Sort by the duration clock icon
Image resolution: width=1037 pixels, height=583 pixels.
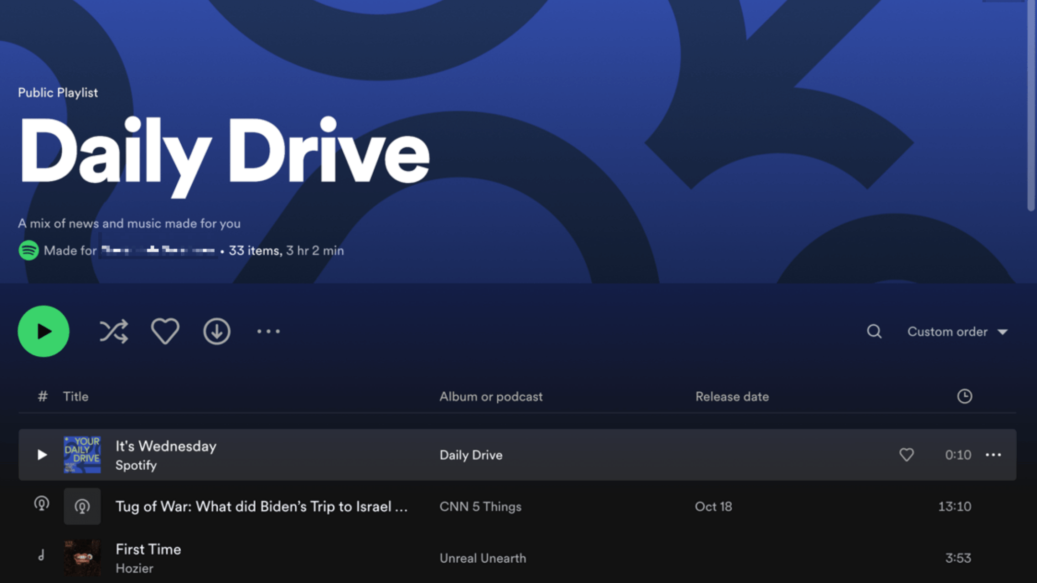(x=964, y=396)
